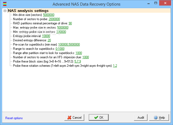Change Max. entropy probe size value 5000000
This screenshot has width=173, height=125.
tap(63, 28)
